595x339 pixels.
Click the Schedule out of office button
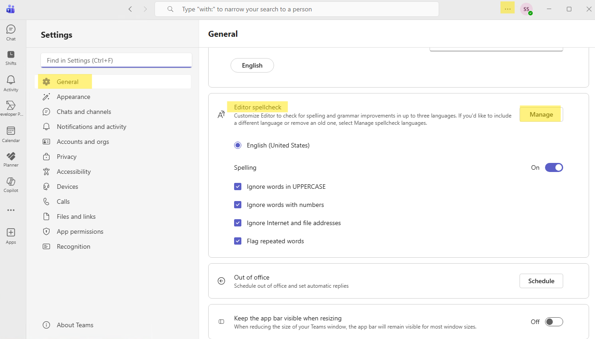(x=541, y=281)
